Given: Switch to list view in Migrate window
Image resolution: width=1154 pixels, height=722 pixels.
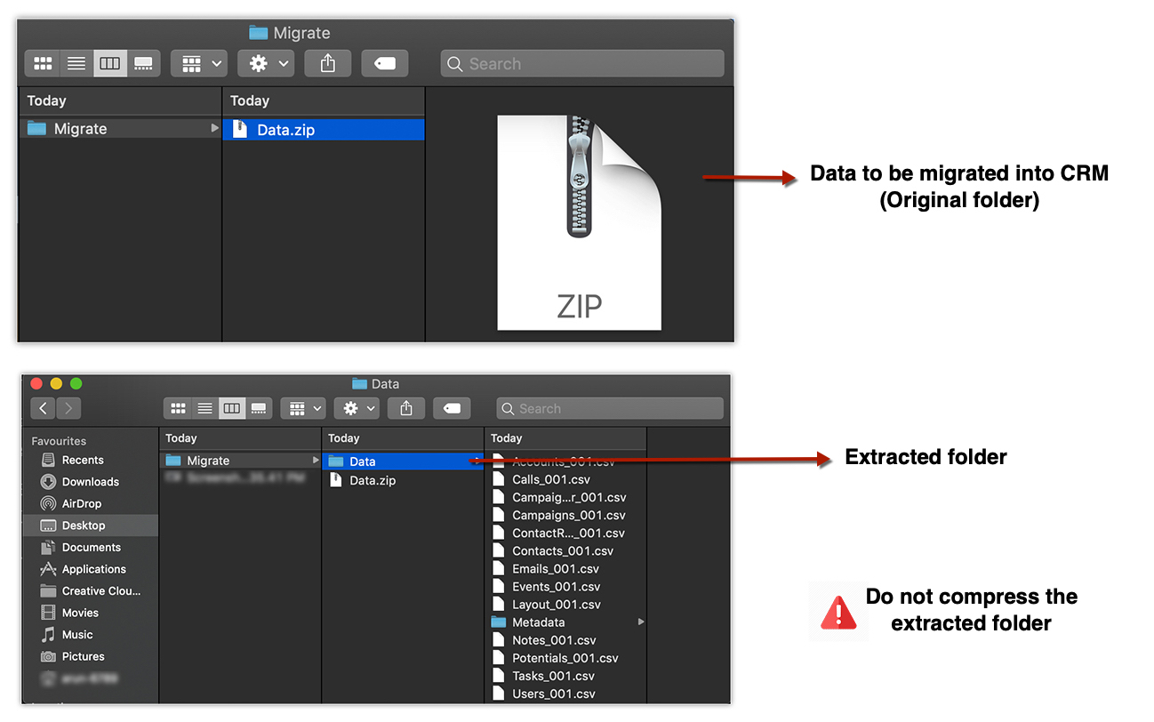Looking at the screenshot, I should pyautogui.click(x=76, y=64).
